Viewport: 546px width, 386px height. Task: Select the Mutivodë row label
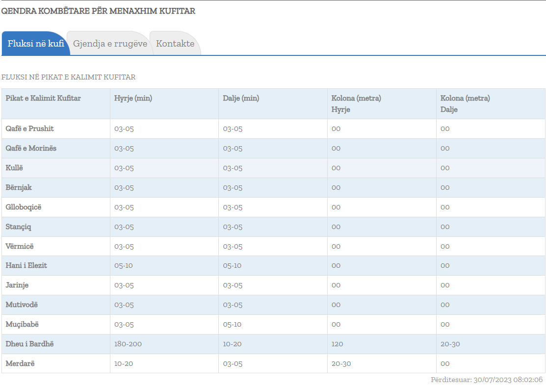tap(22, 305)
